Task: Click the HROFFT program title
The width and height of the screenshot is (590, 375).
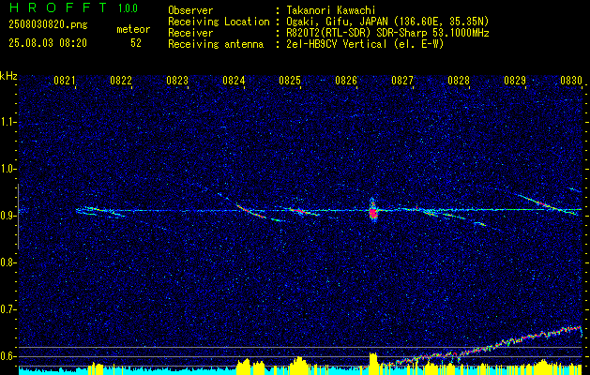Action: [59, 7]
